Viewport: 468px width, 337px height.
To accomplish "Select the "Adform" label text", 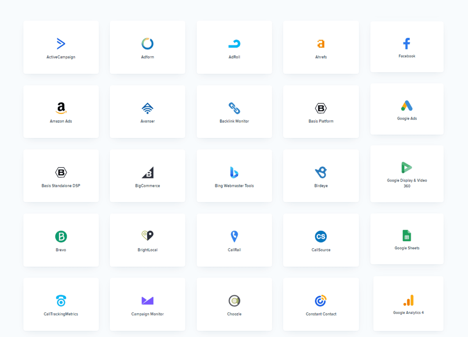I will click(147, 57).
